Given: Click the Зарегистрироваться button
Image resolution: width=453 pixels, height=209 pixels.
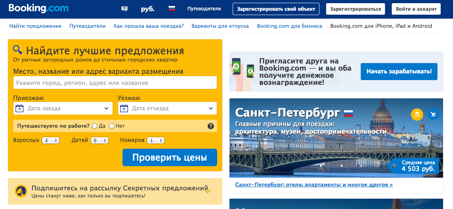Looking at the screenshot, I should (x=355, y=9).
